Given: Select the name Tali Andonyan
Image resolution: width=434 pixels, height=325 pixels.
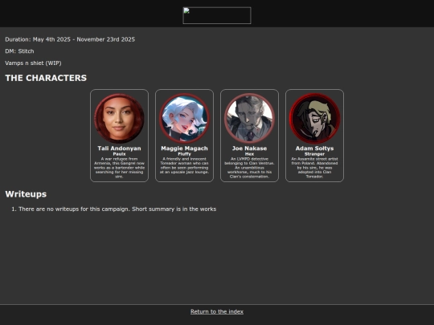Looking at the screenshot, I should point(119,148).
